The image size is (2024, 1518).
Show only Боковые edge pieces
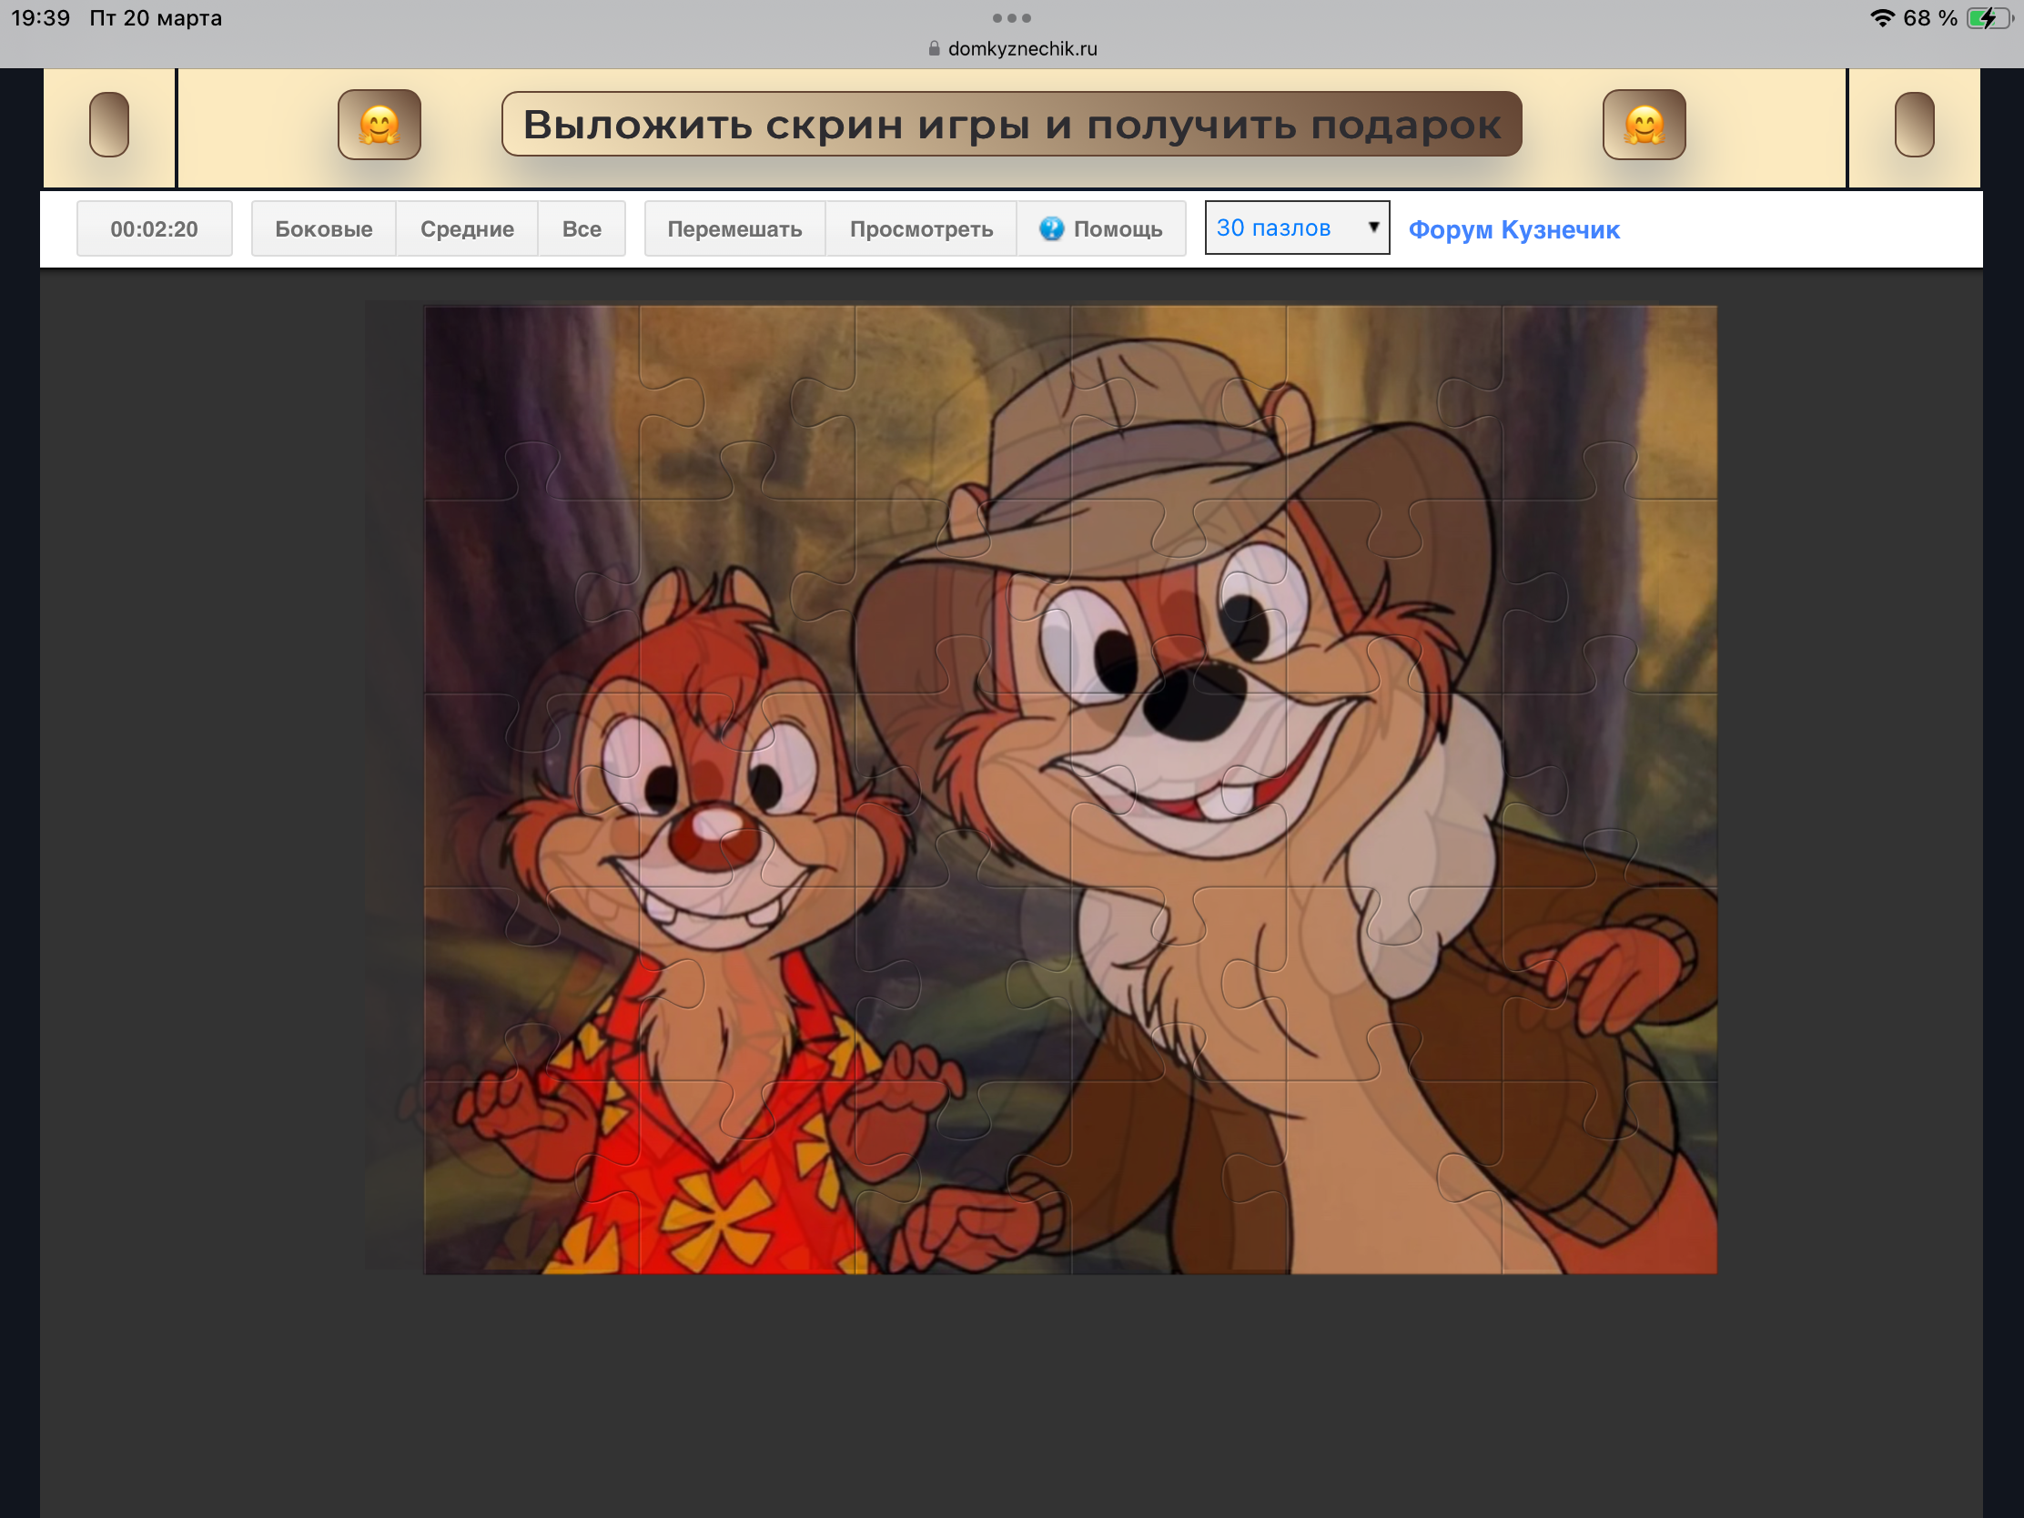(323, 228)
